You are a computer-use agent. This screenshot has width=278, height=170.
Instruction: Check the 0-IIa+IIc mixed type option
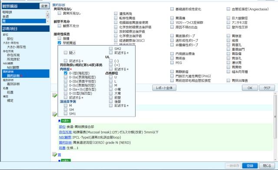coord(66,89)
